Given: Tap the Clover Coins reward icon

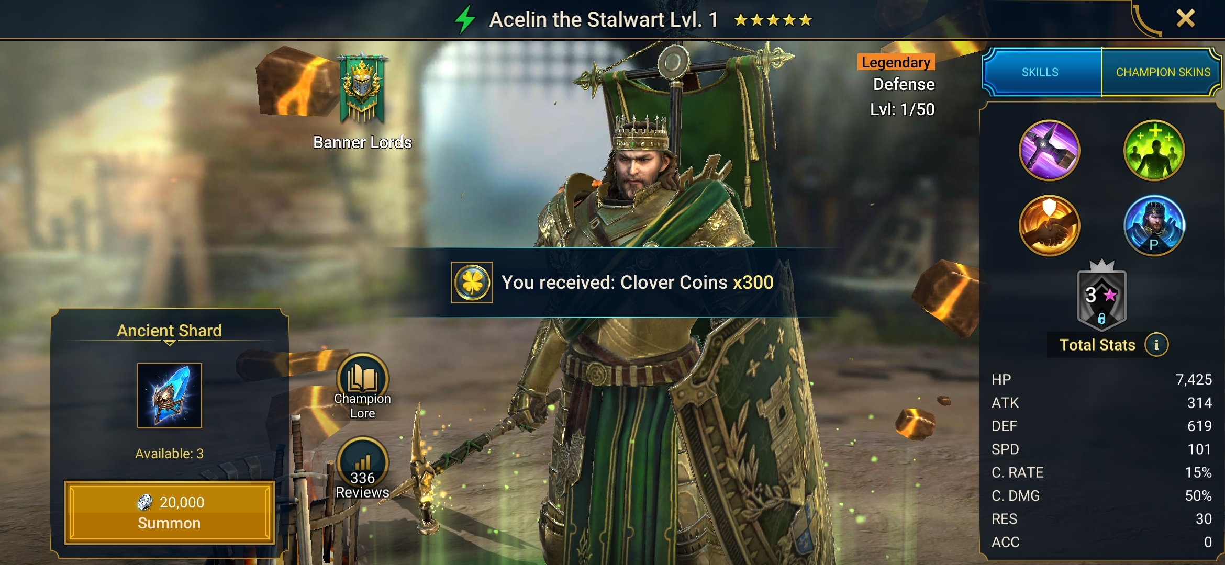Looking at the screenshot, I should 472,282.
